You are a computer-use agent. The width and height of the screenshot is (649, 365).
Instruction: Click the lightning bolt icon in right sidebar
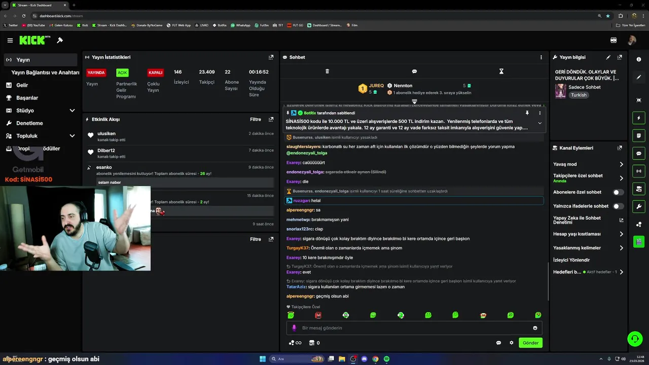coord(638,118)
